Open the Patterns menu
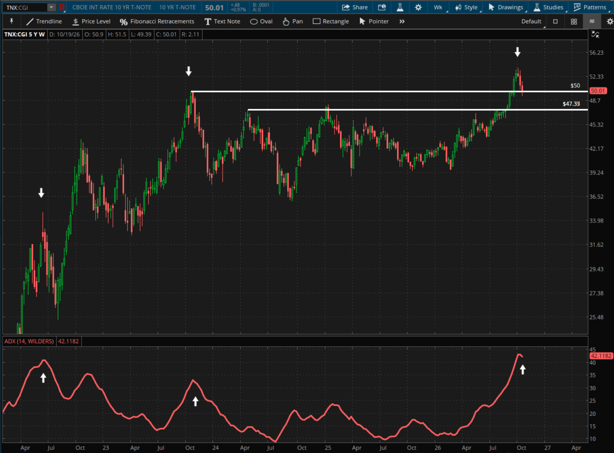Screen dimensions: 614x453 (590, 7)
